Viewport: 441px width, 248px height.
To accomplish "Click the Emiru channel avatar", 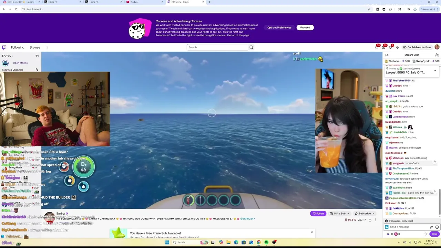I will click(x=49, y=217).
